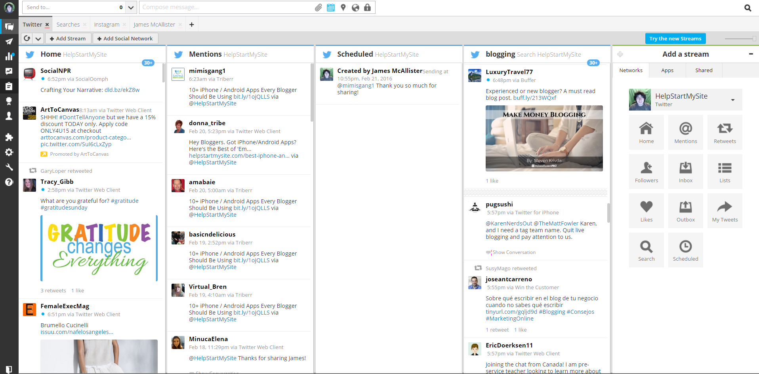Viewport: 759px width, 374px height.
Task: Add the Search stream tile
Action: click(646, 250)
